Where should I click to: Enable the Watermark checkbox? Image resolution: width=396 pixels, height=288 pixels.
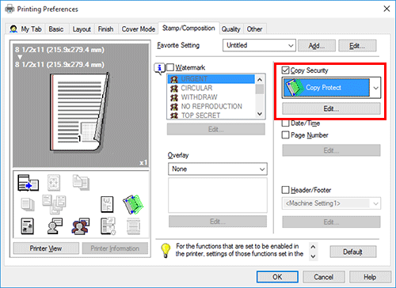point(170,67)
